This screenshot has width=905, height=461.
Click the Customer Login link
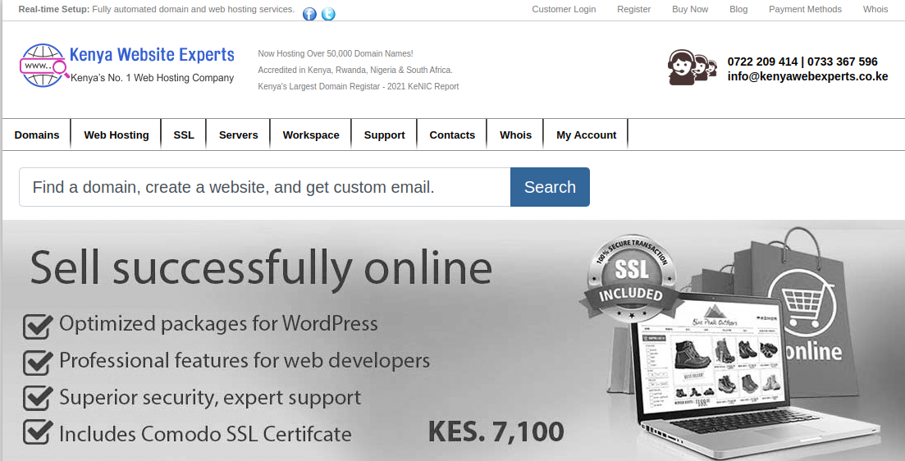tap(564, 9)
